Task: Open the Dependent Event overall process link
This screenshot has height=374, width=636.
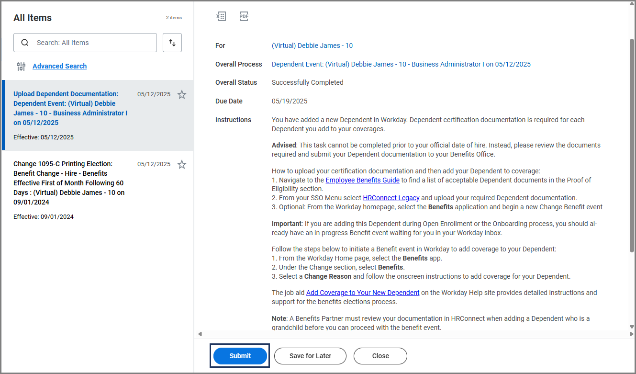Action: coord(401,64)
